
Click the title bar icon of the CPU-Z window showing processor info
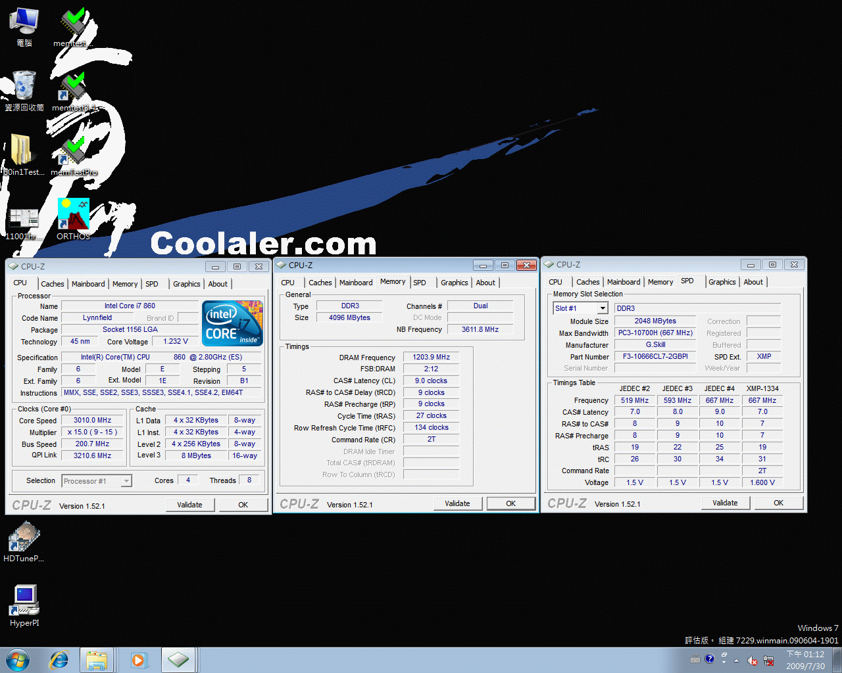coord(14,266)
